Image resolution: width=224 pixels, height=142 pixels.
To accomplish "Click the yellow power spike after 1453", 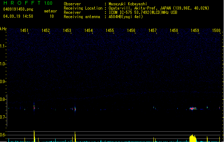I will (x=75, y=137).
